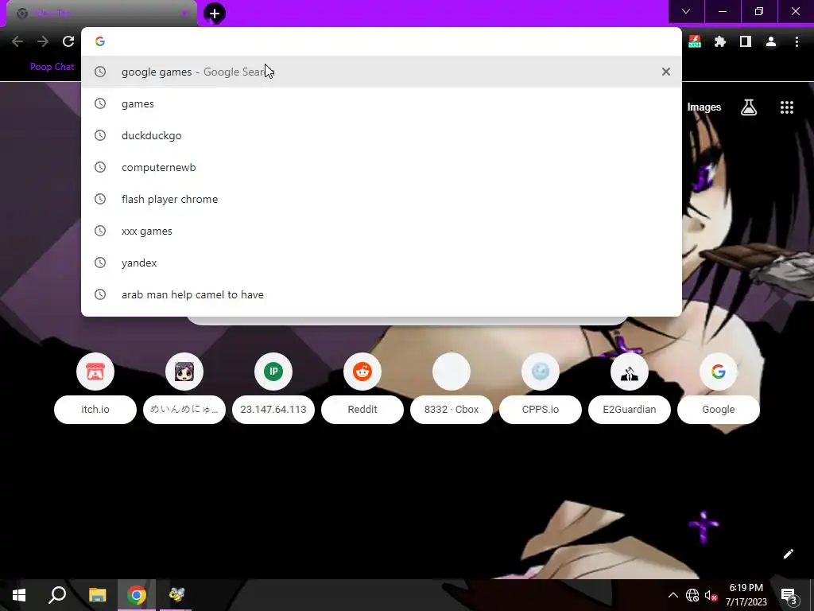The image size is (814, 611).
Task: Open the Poop Chat bookmark
Action: (52, 67)
